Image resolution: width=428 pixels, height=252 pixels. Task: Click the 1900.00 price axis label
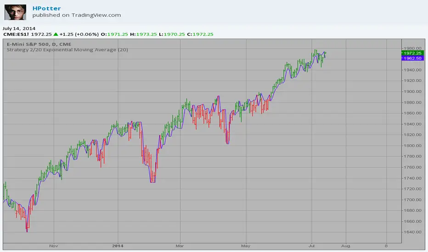pyautogui.click(x=412, y=92)
